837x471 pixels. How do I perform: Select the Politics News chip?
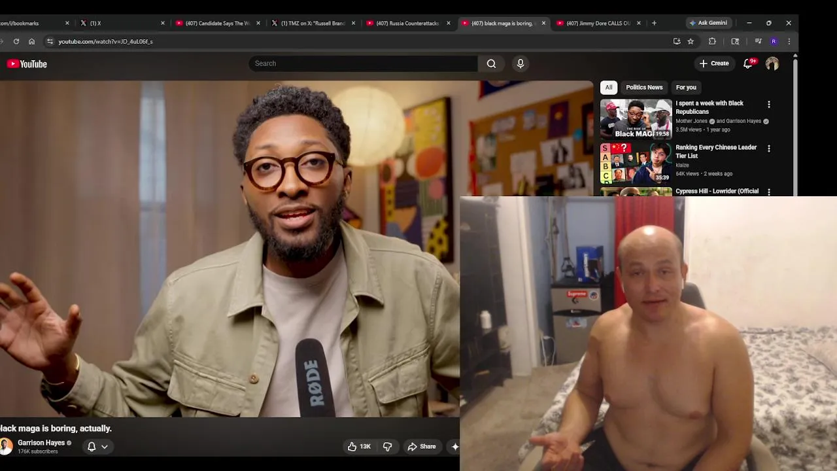click(644, 87)
